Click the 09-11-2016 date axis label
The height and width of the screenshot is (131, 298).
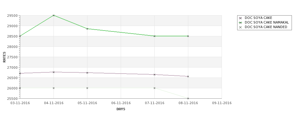(x=222, y=103)
